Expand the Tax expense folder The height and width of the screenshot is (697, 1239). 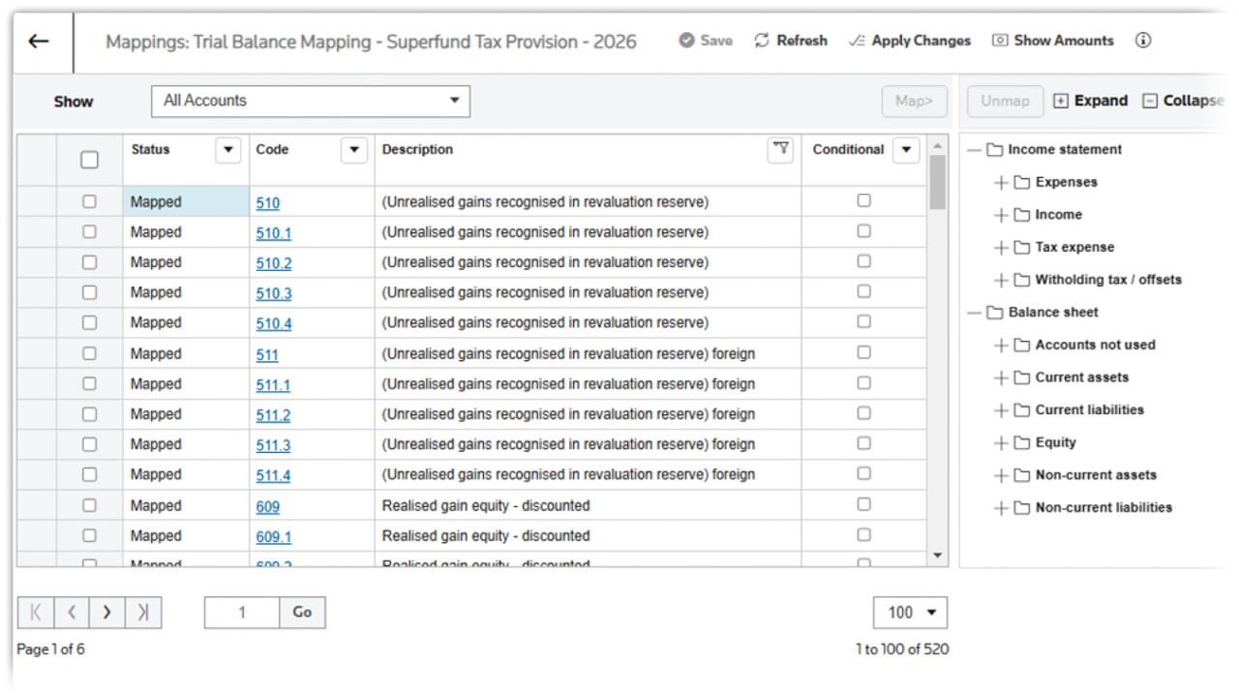pos(1001,248)
